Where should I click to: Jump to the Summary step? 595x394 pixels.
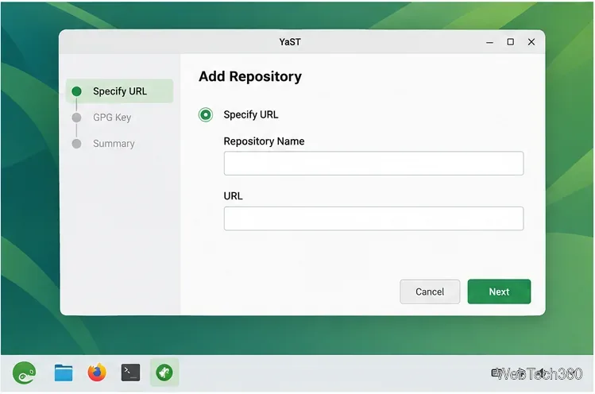click(x=114, y=144)
